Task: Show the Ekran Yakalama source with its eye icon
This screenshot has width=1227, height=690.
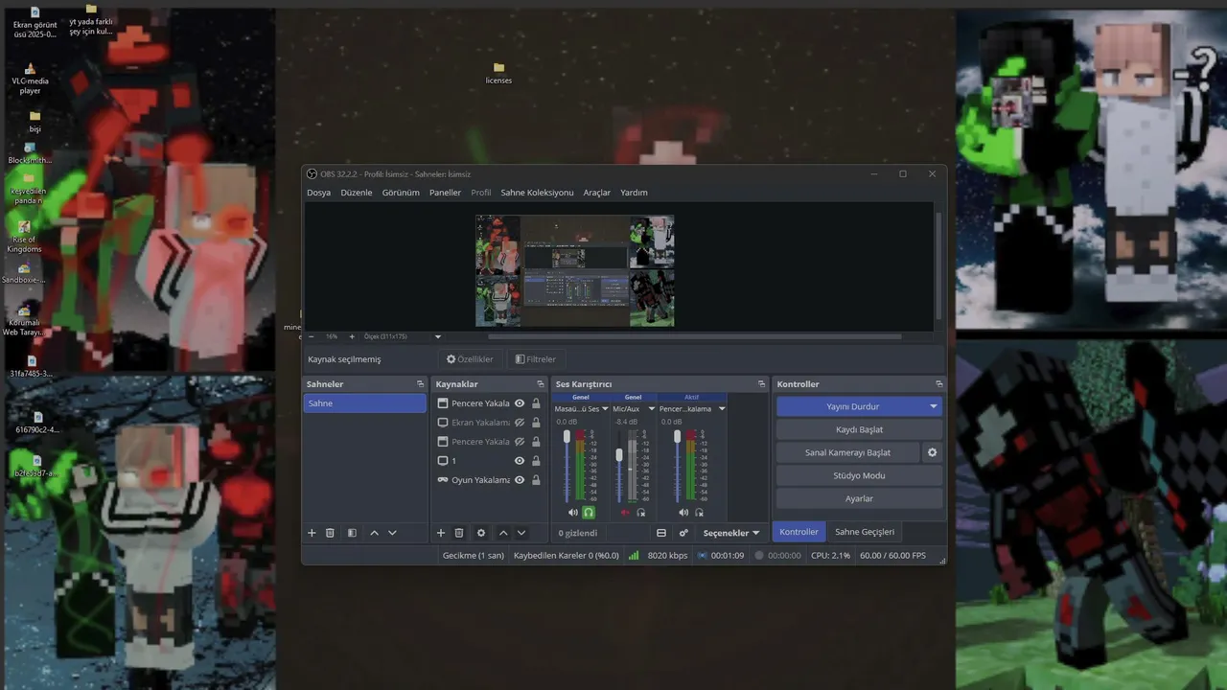Action: (520, 423)
